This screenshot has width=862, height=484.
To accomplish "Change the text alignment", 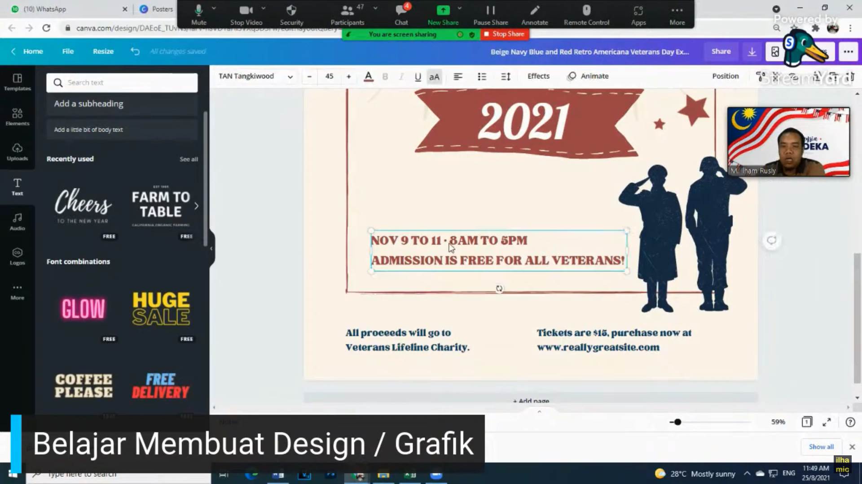I will tap(457, 77).
